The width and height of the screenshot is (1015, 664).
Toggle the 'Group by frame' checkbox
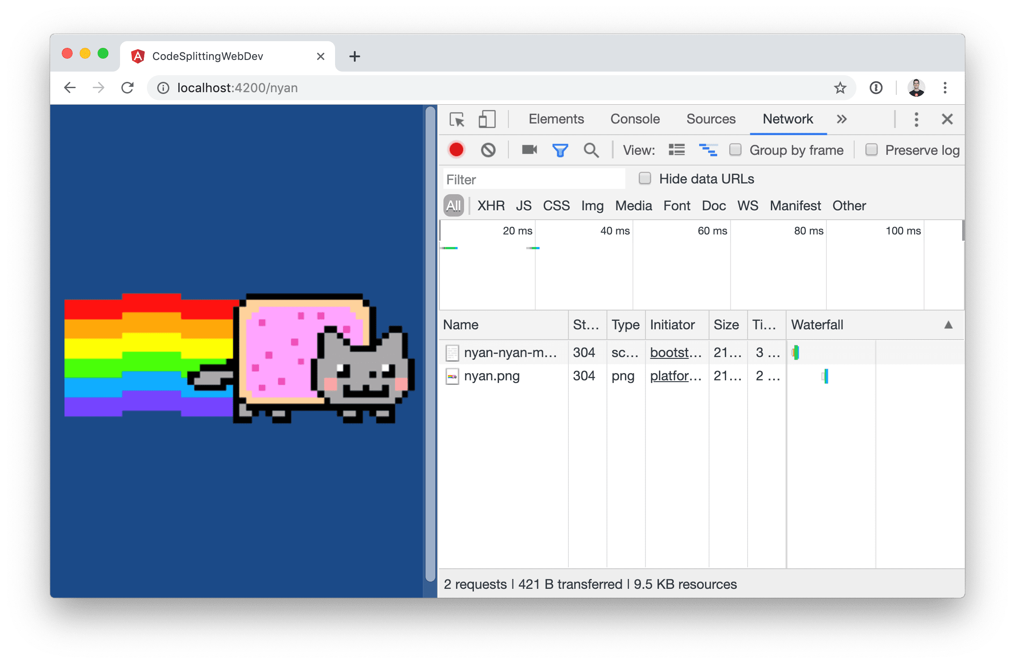[x=734, y=150]
